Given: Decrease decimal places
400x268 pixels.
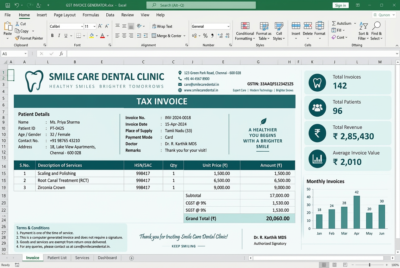Looking at the screenshot, I should click(228, 36).
